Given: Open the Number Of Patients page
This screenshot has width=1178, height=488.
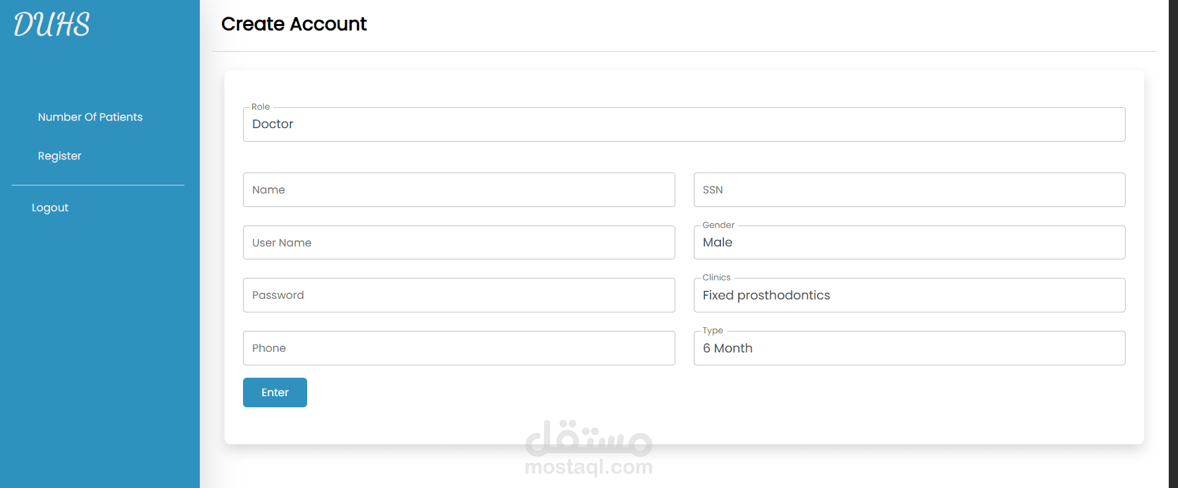Looking at the screenshot, I should coord(90,117).
